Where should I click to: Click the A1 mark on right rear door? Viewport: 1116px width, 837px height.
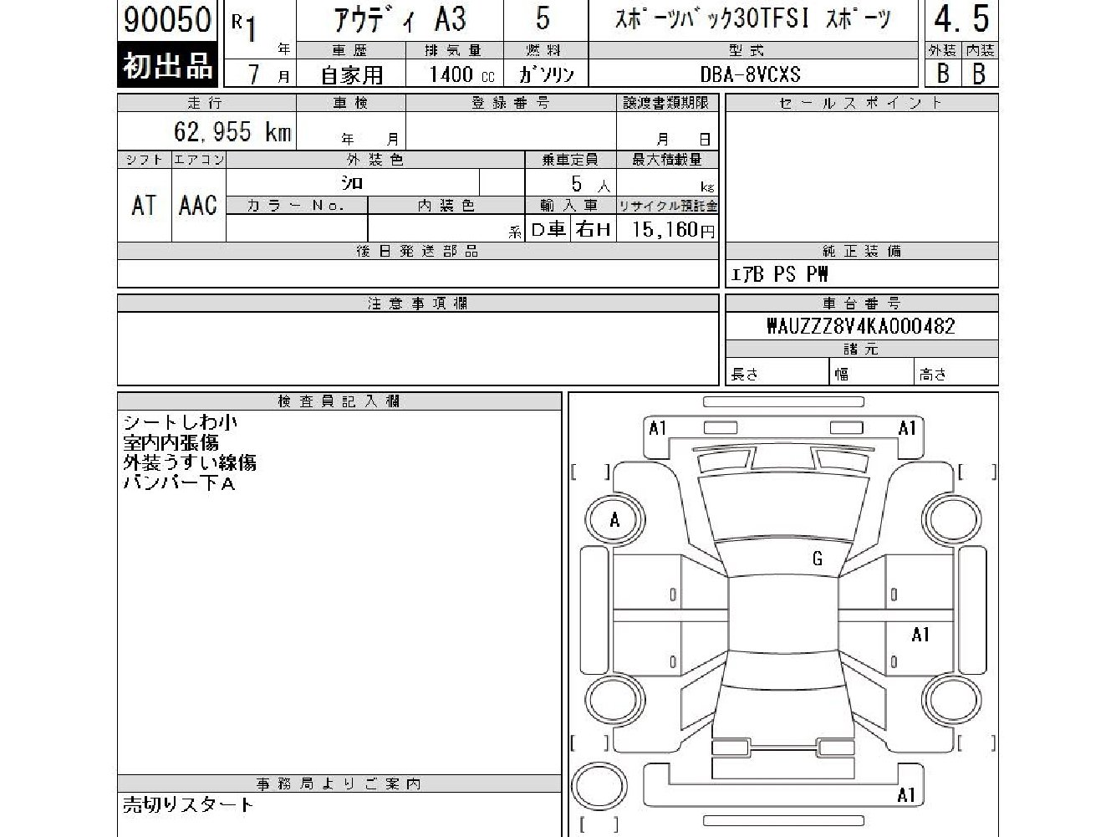pyautogui.click(x=920, y=635)
